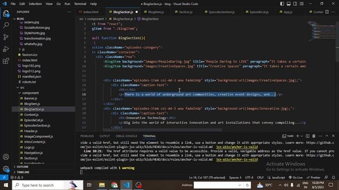Change Spaces: 4 indentation setting
Screen dimensions: 339x190
coord(235,177)
